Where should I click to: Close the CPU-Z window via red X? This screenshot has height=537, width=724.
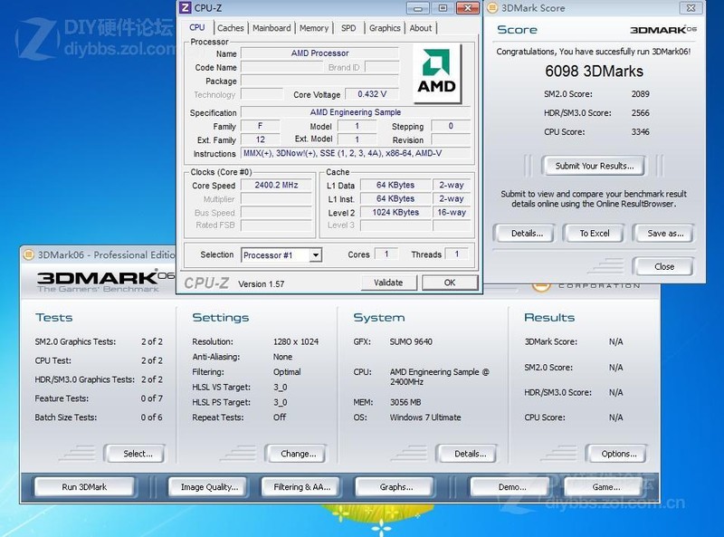click(467, 8)
